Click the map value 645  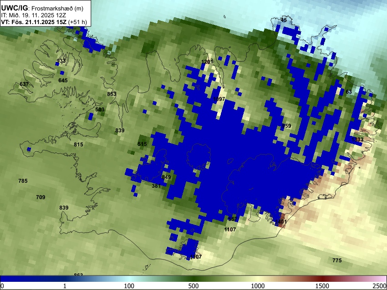tap(63, 80)
